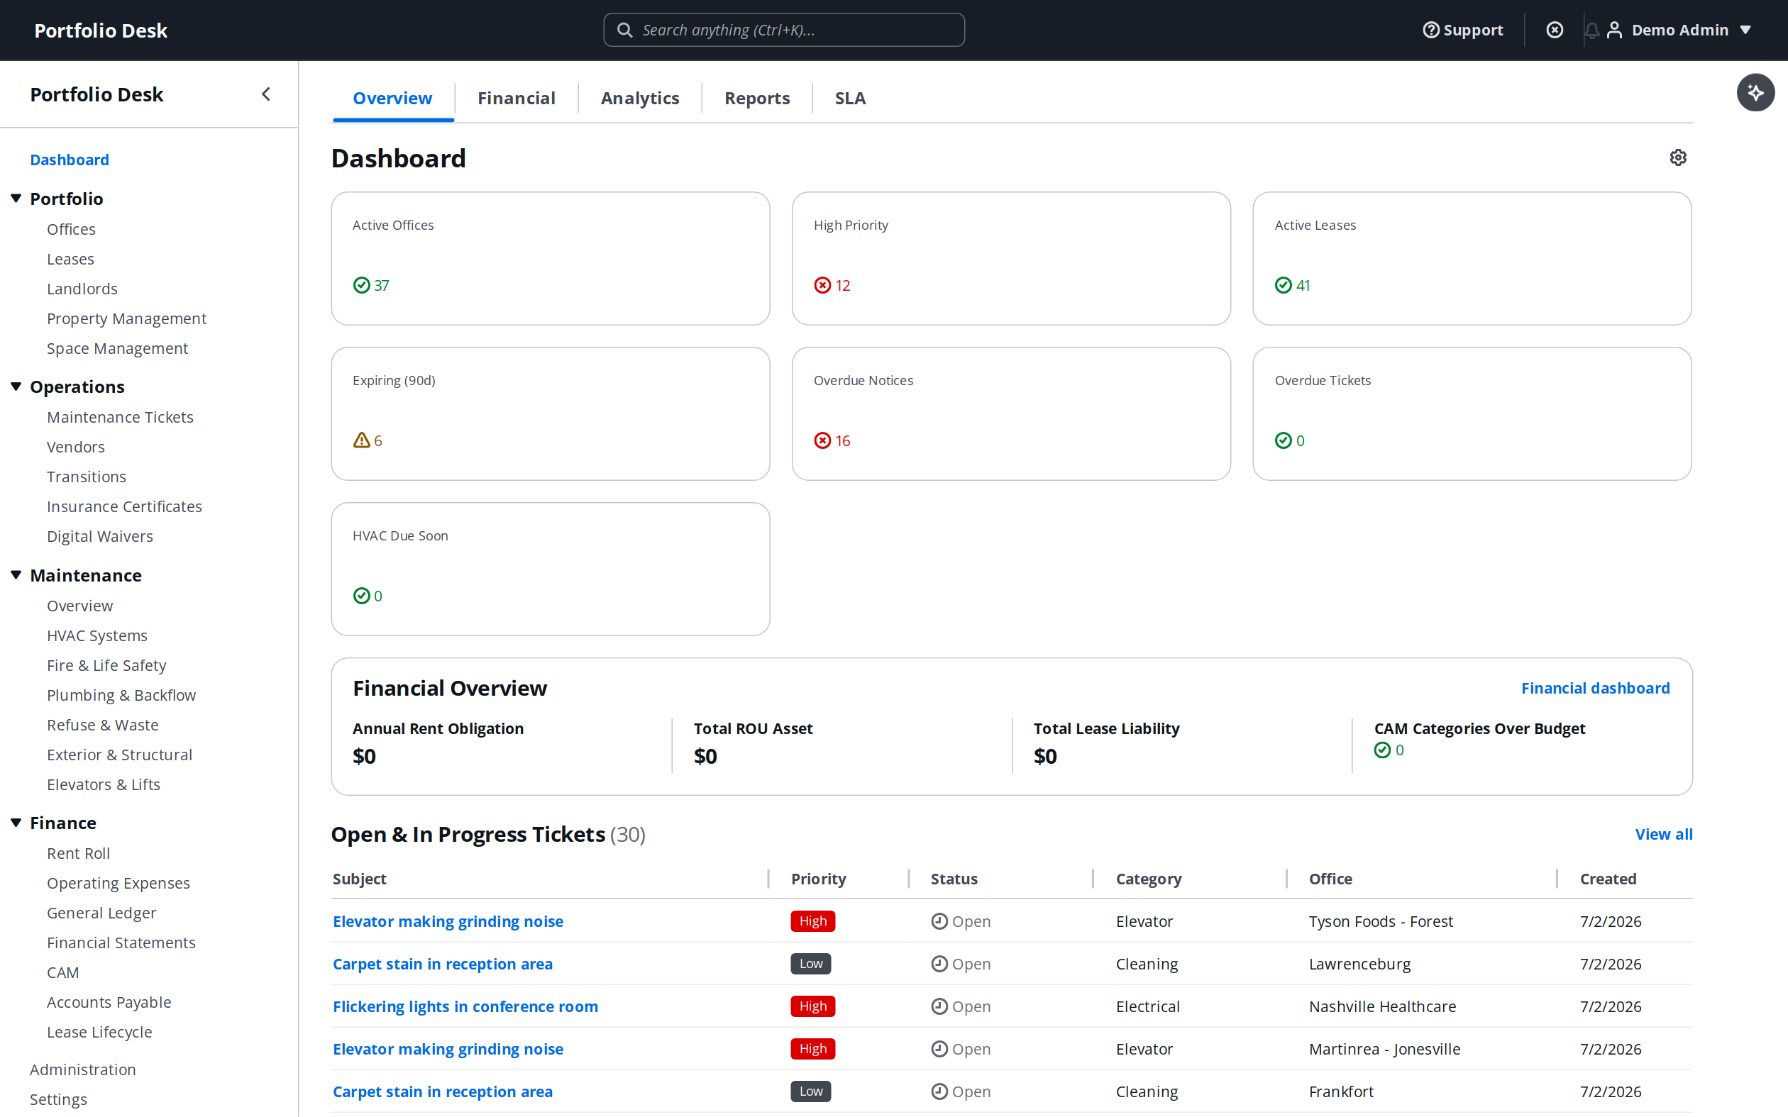Screen dimensions: 1788x1117
Task: Open Dashboard in the sidebar
Action: [x=70, y=160]
